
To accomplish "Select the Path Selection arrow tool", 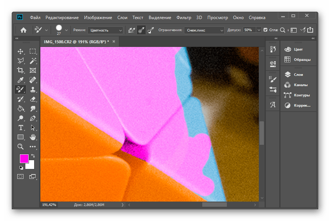I will (33, 128).
